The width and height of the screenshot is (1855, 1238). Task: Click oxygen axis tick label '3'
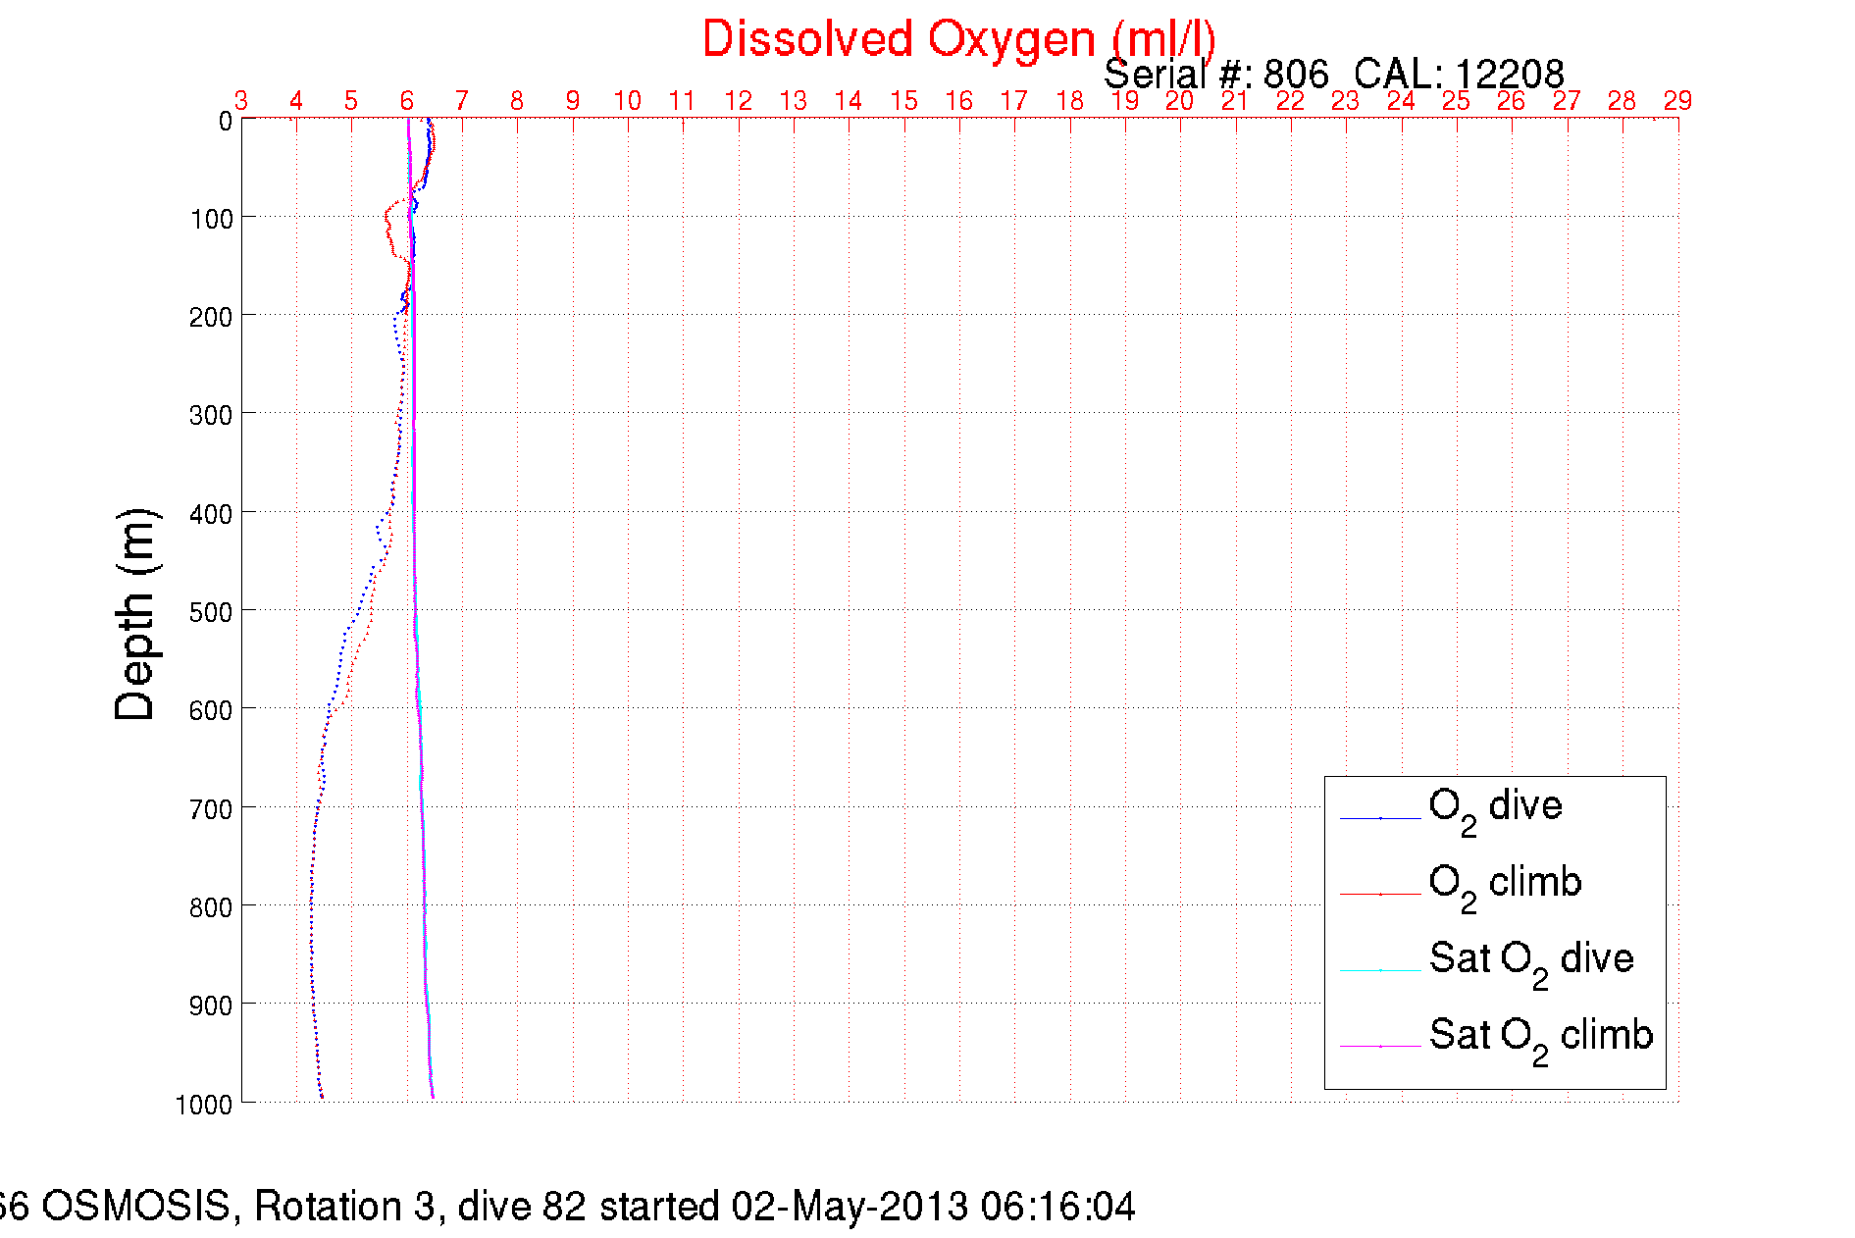[x=241, y=100]
